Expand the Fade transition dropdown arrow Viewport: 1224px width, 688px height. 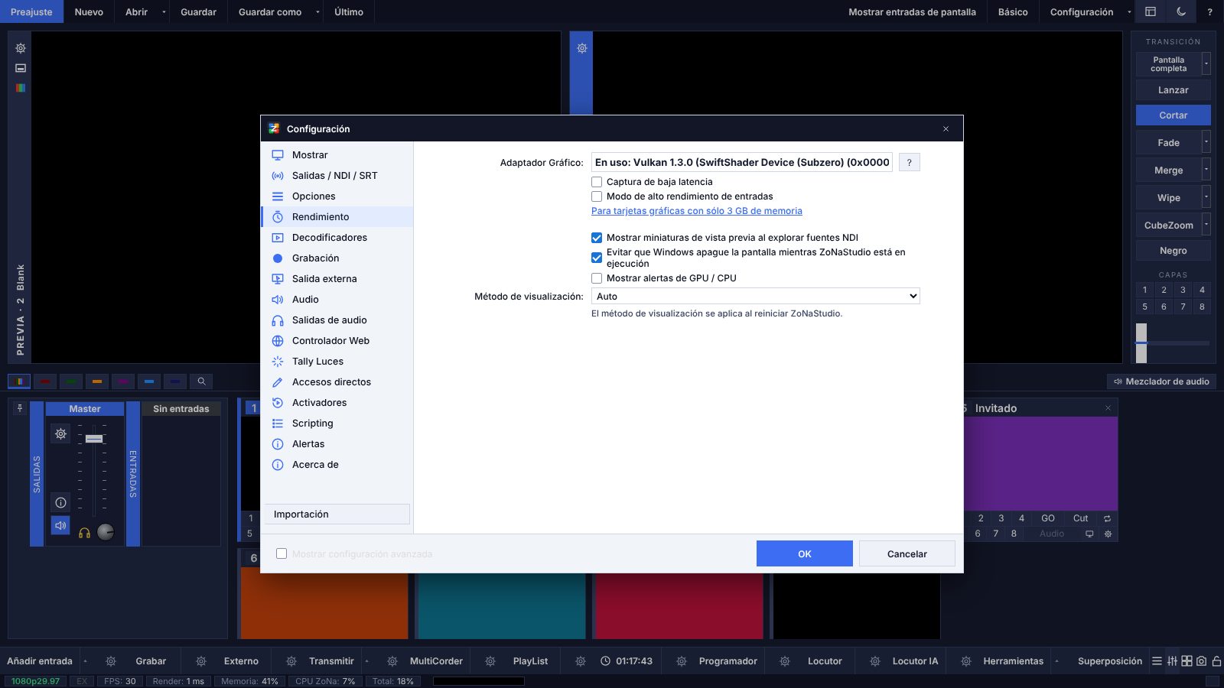click(x=1206, y=142)
